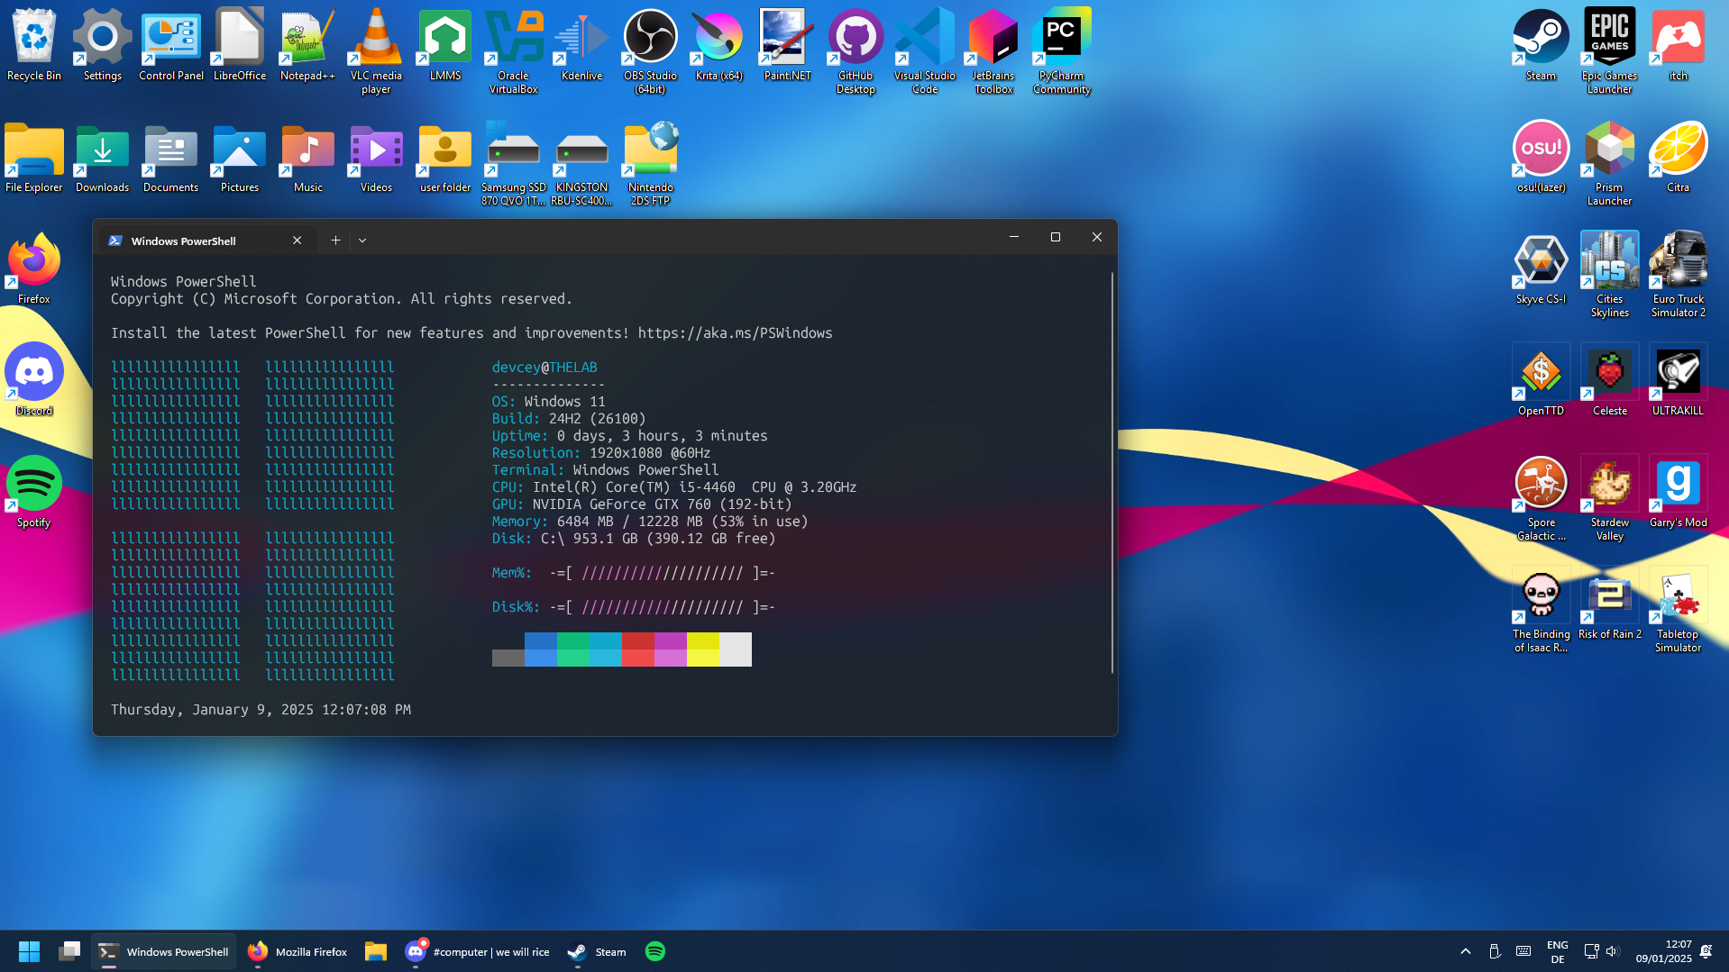Screen dimensions: 1729x972
Task: Select the Videos folder desktop shortcut
Action: pos(376,157)
